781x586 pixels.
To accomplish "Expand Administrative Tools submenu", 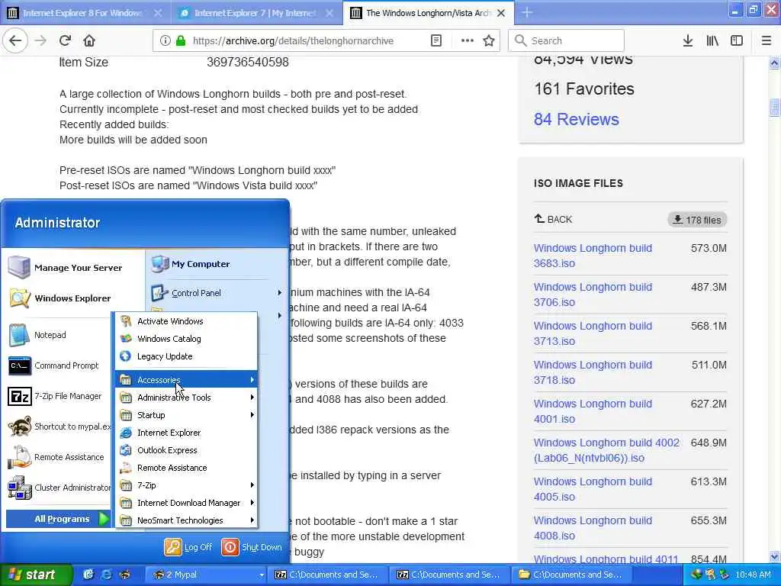I will pos(187,398).
